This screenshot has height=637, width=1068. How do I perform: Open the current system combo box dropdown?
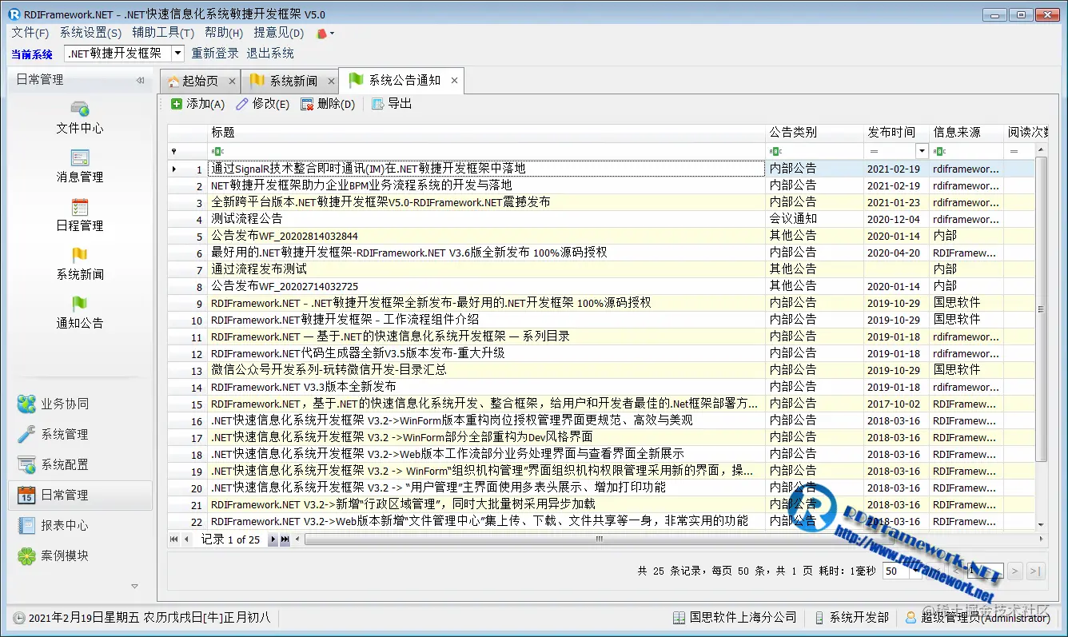(x=178, y=53)
